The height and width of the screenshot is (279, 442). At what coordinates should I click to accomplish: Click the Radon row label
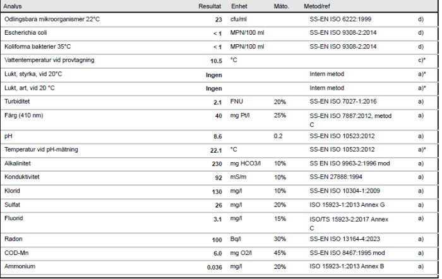coord(13,240)
